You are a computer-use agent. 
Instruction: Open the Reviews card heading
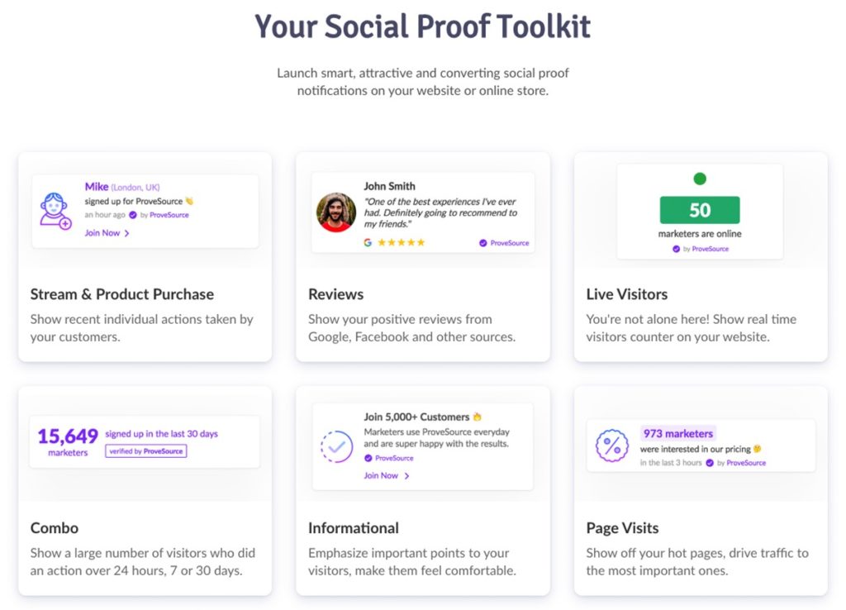pyautogui.click(x=335, y=294)
